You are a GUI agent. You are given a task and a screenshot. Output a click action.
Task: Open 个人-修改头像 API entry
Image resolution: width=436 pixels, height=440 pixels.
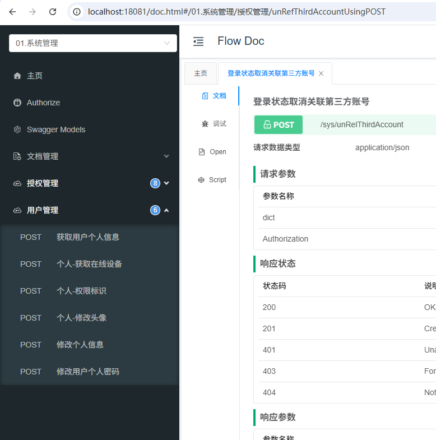81,318
